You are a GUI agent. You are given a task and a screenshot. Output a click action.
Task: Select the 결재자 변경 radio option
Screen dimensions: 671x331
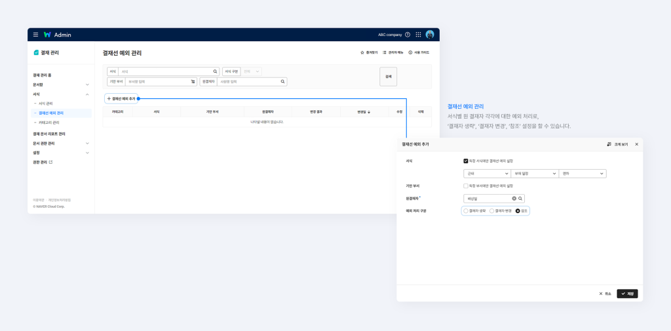coord(492,211)
